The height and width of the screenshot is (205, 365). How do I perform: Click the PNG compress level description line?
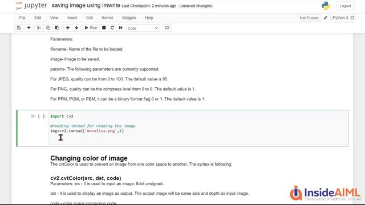pyautogui.click(x=123, y=89)
